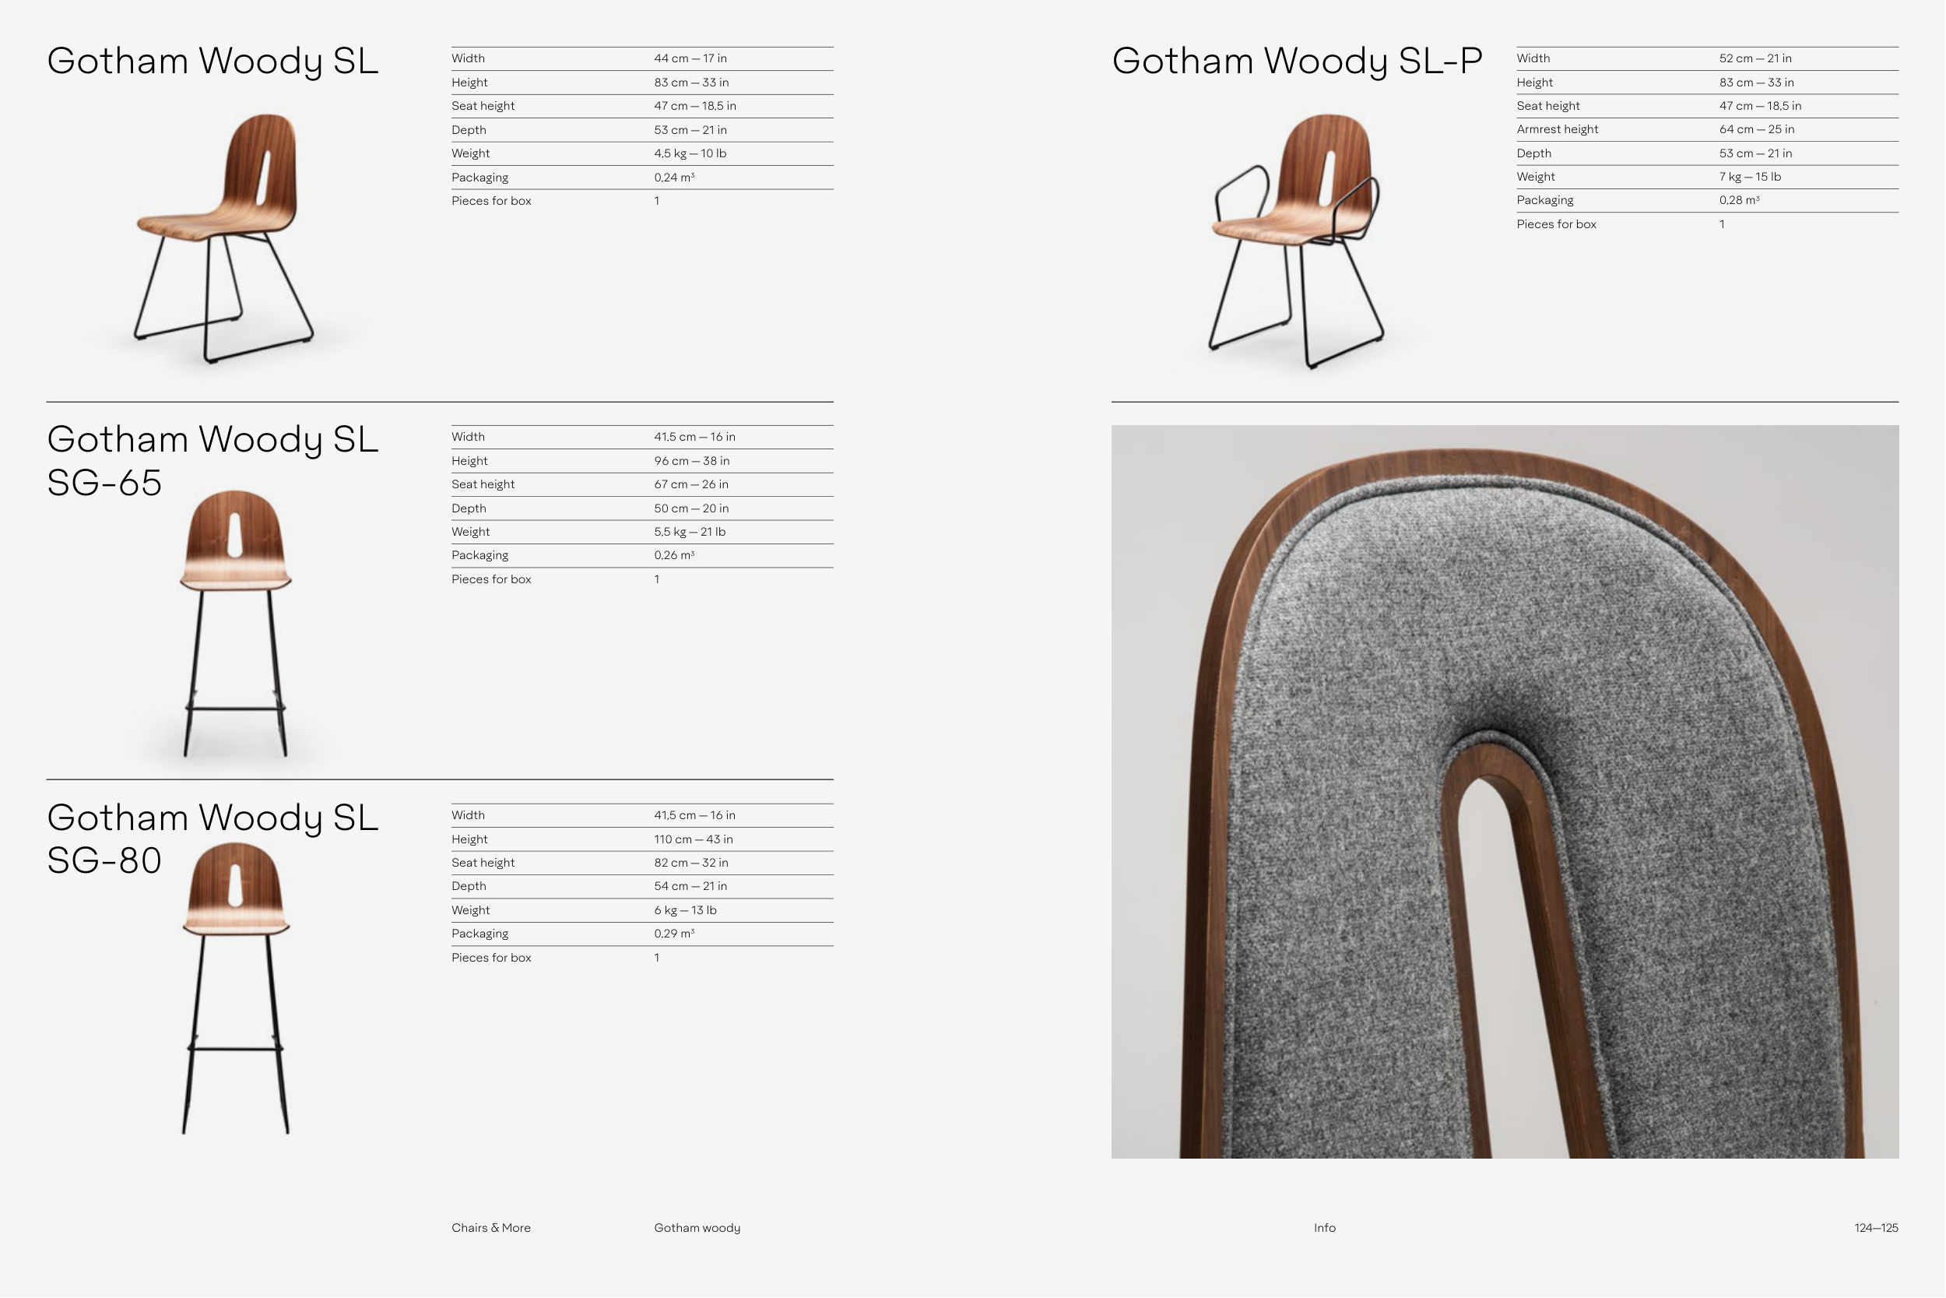This screenshot has height=1298, width=1946.
Task: Click the page number 124—125
Action: pyautogui.click(x=1876, y=1228)
